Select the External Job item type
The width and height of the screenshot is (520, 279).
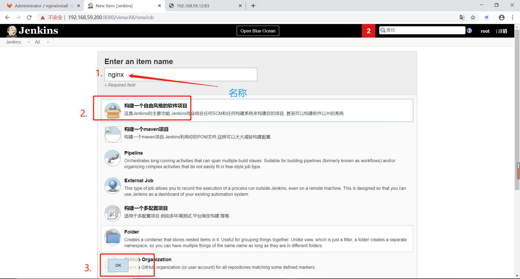pos(257,187)
